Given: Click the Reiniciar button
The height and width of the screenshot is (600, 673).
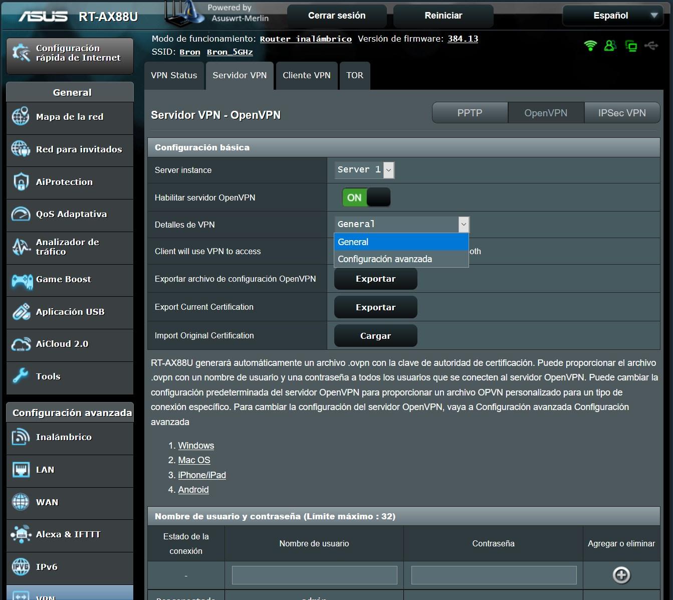Looking at the screenshot, I should [443, 16].
